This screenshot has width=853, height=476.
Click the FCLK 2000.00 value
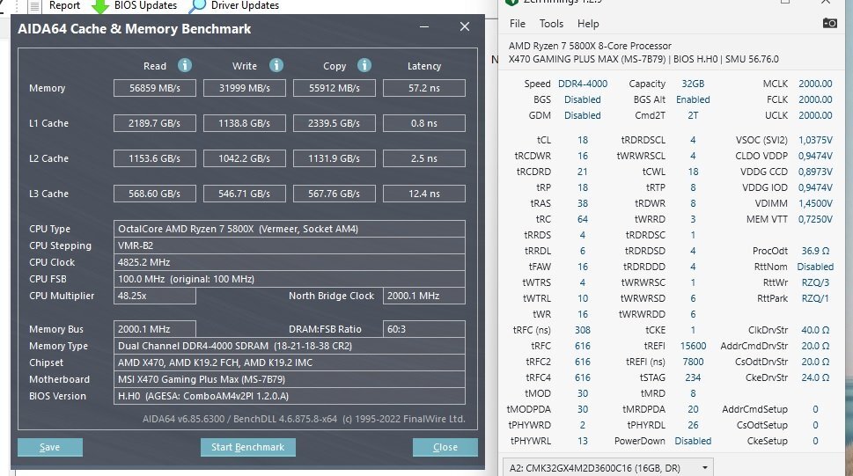point(815,99)
